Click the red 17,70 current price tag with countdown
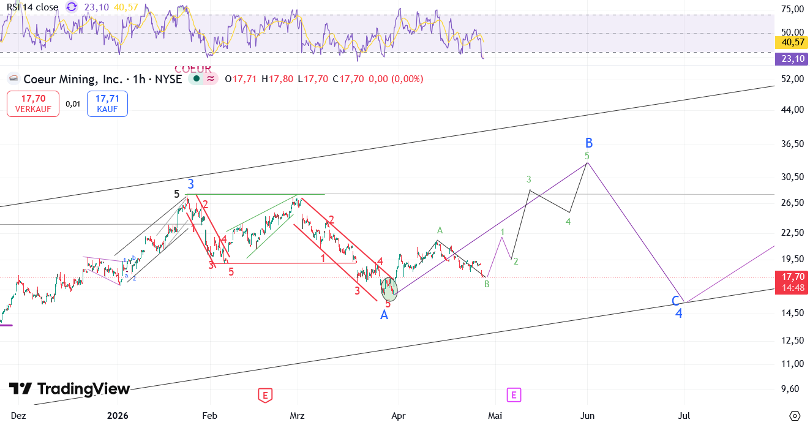 [793, 282]
